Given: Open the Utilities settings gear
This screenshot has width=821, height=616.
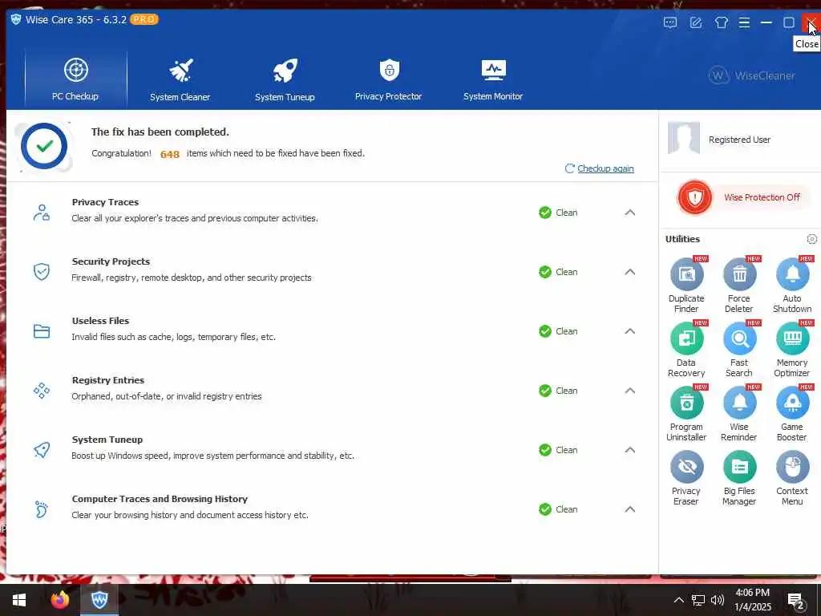Looking at the screenshot, I should [811, 239].
